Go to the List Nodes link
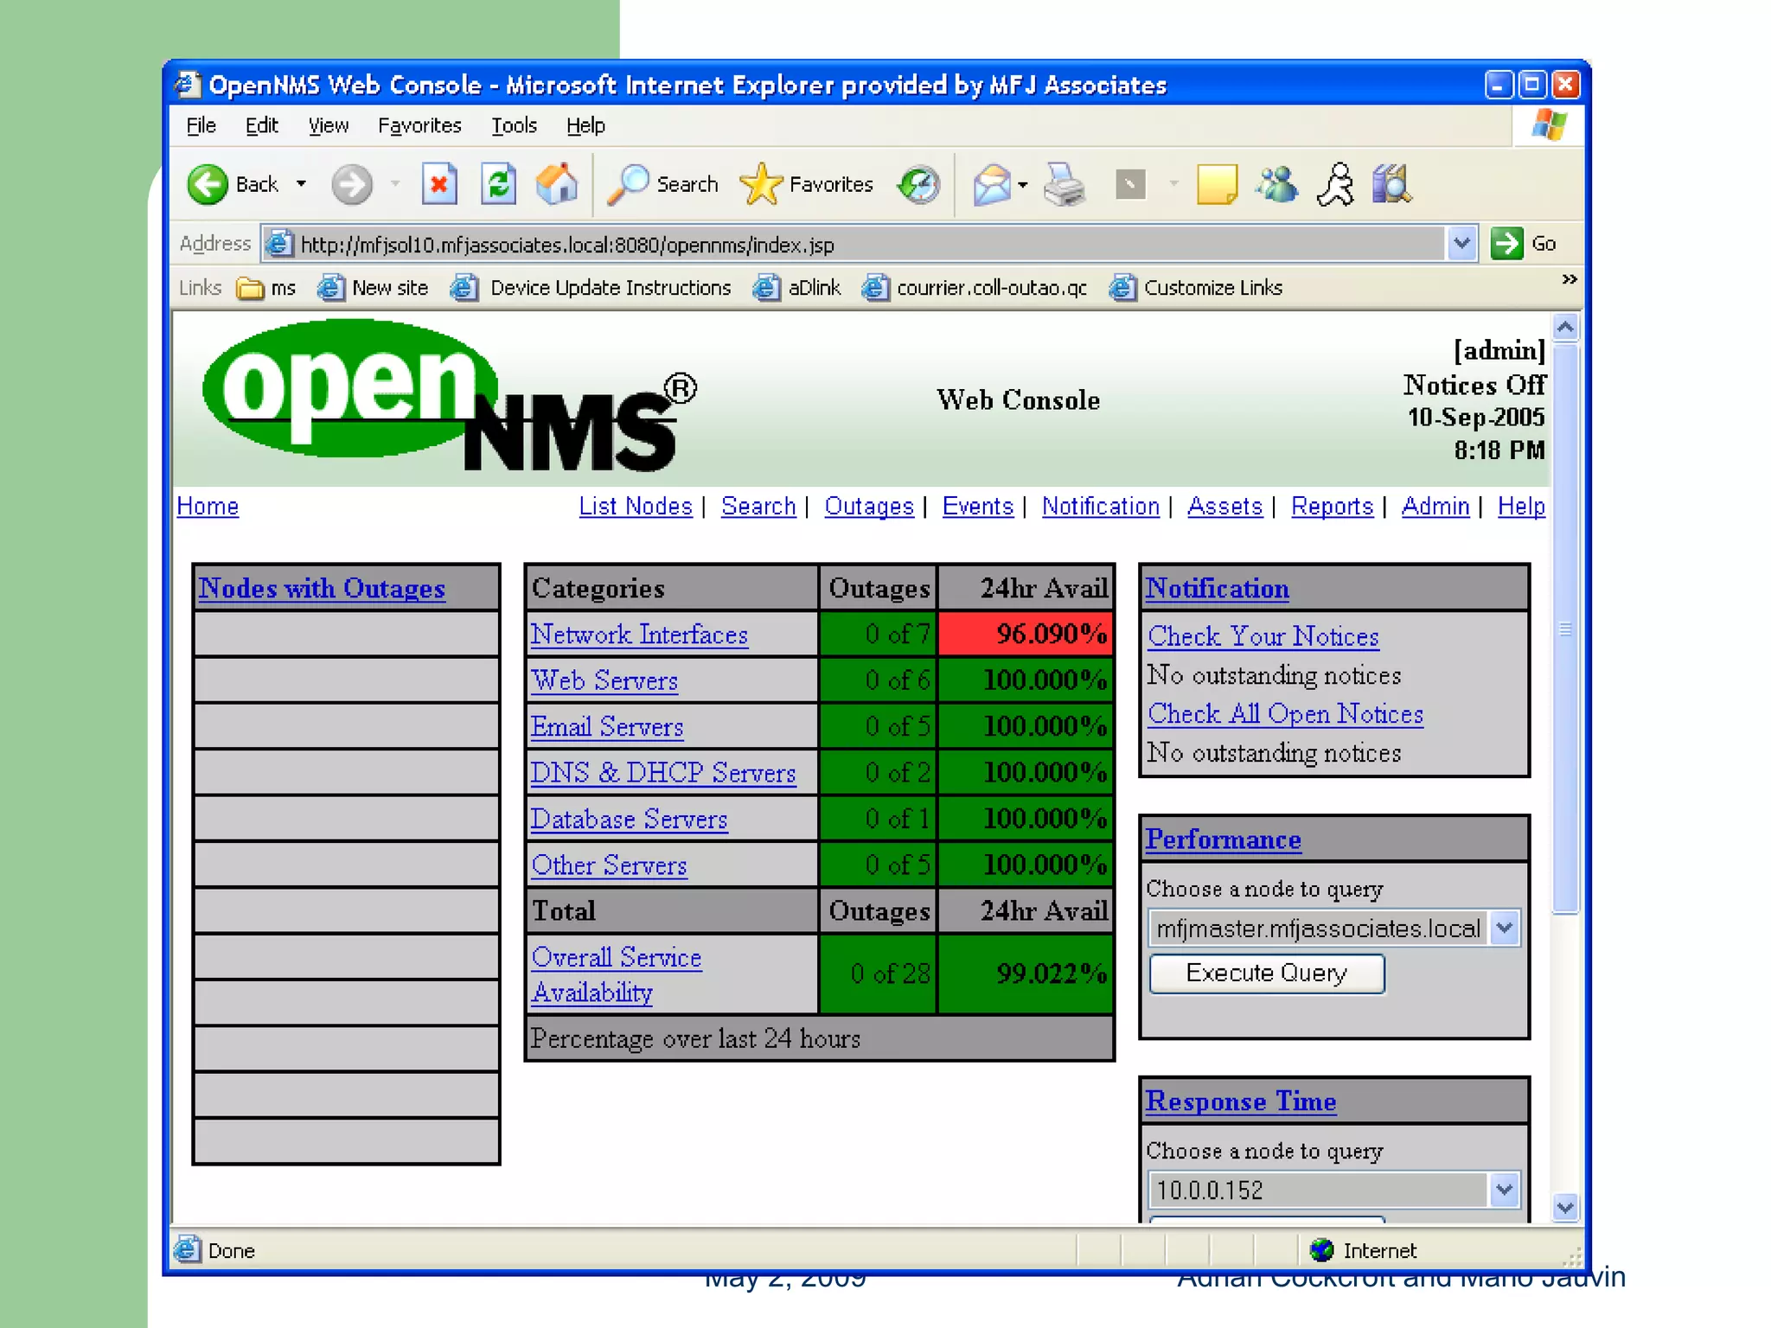Screen dimensions: 1771x1328 click(x=636, y=506)
